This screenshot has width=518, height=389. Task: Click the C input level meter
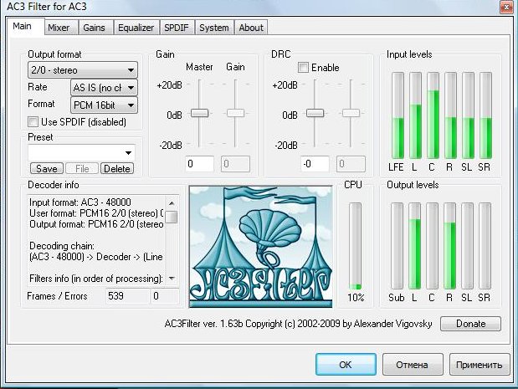(433, 115)
